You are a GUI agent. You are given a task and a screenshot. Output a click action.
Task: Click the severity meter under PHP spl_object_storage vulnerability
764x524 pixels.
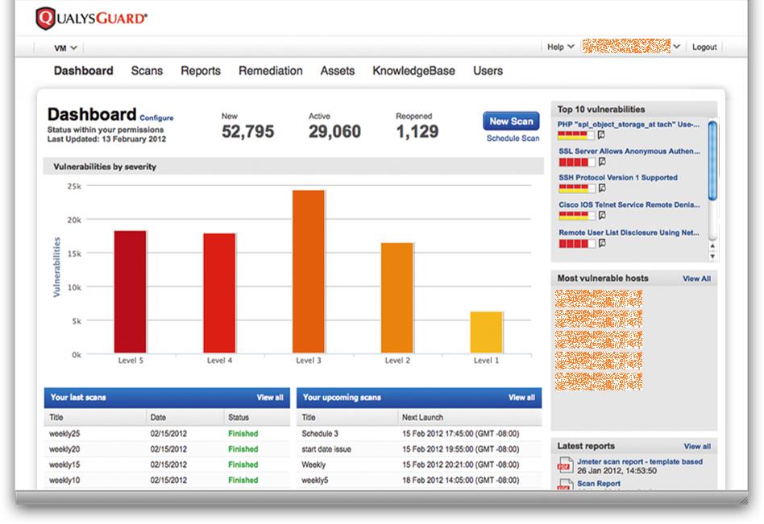click(576, 134)
